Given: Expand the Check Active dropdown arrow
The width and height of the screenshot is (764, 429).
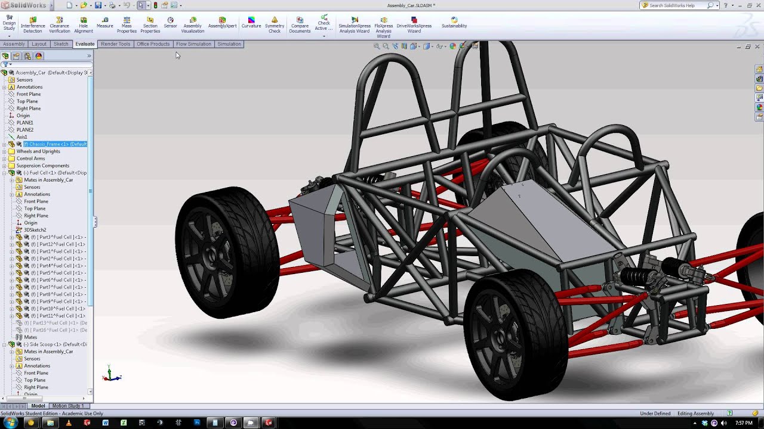Looking at the screenshot, I should [324, 36].
